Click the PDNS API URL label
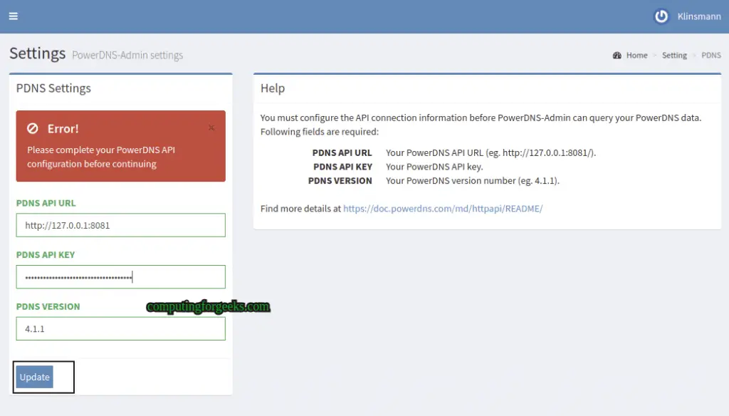Screen dimensions: 729x416 46,203
